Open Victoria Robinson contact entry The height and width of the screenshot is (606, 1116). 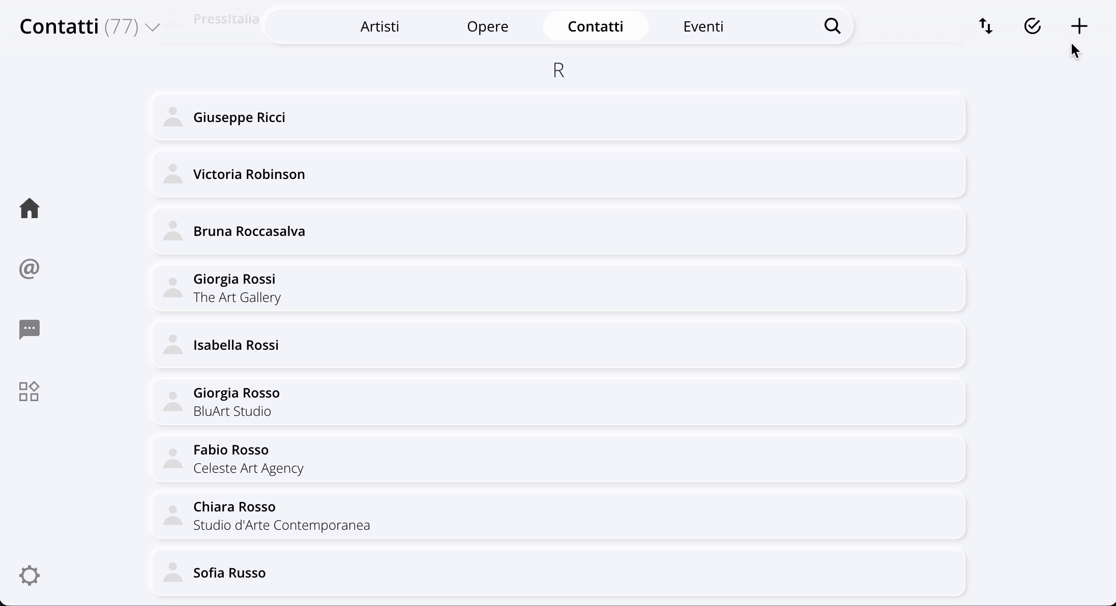click(559, 174)
